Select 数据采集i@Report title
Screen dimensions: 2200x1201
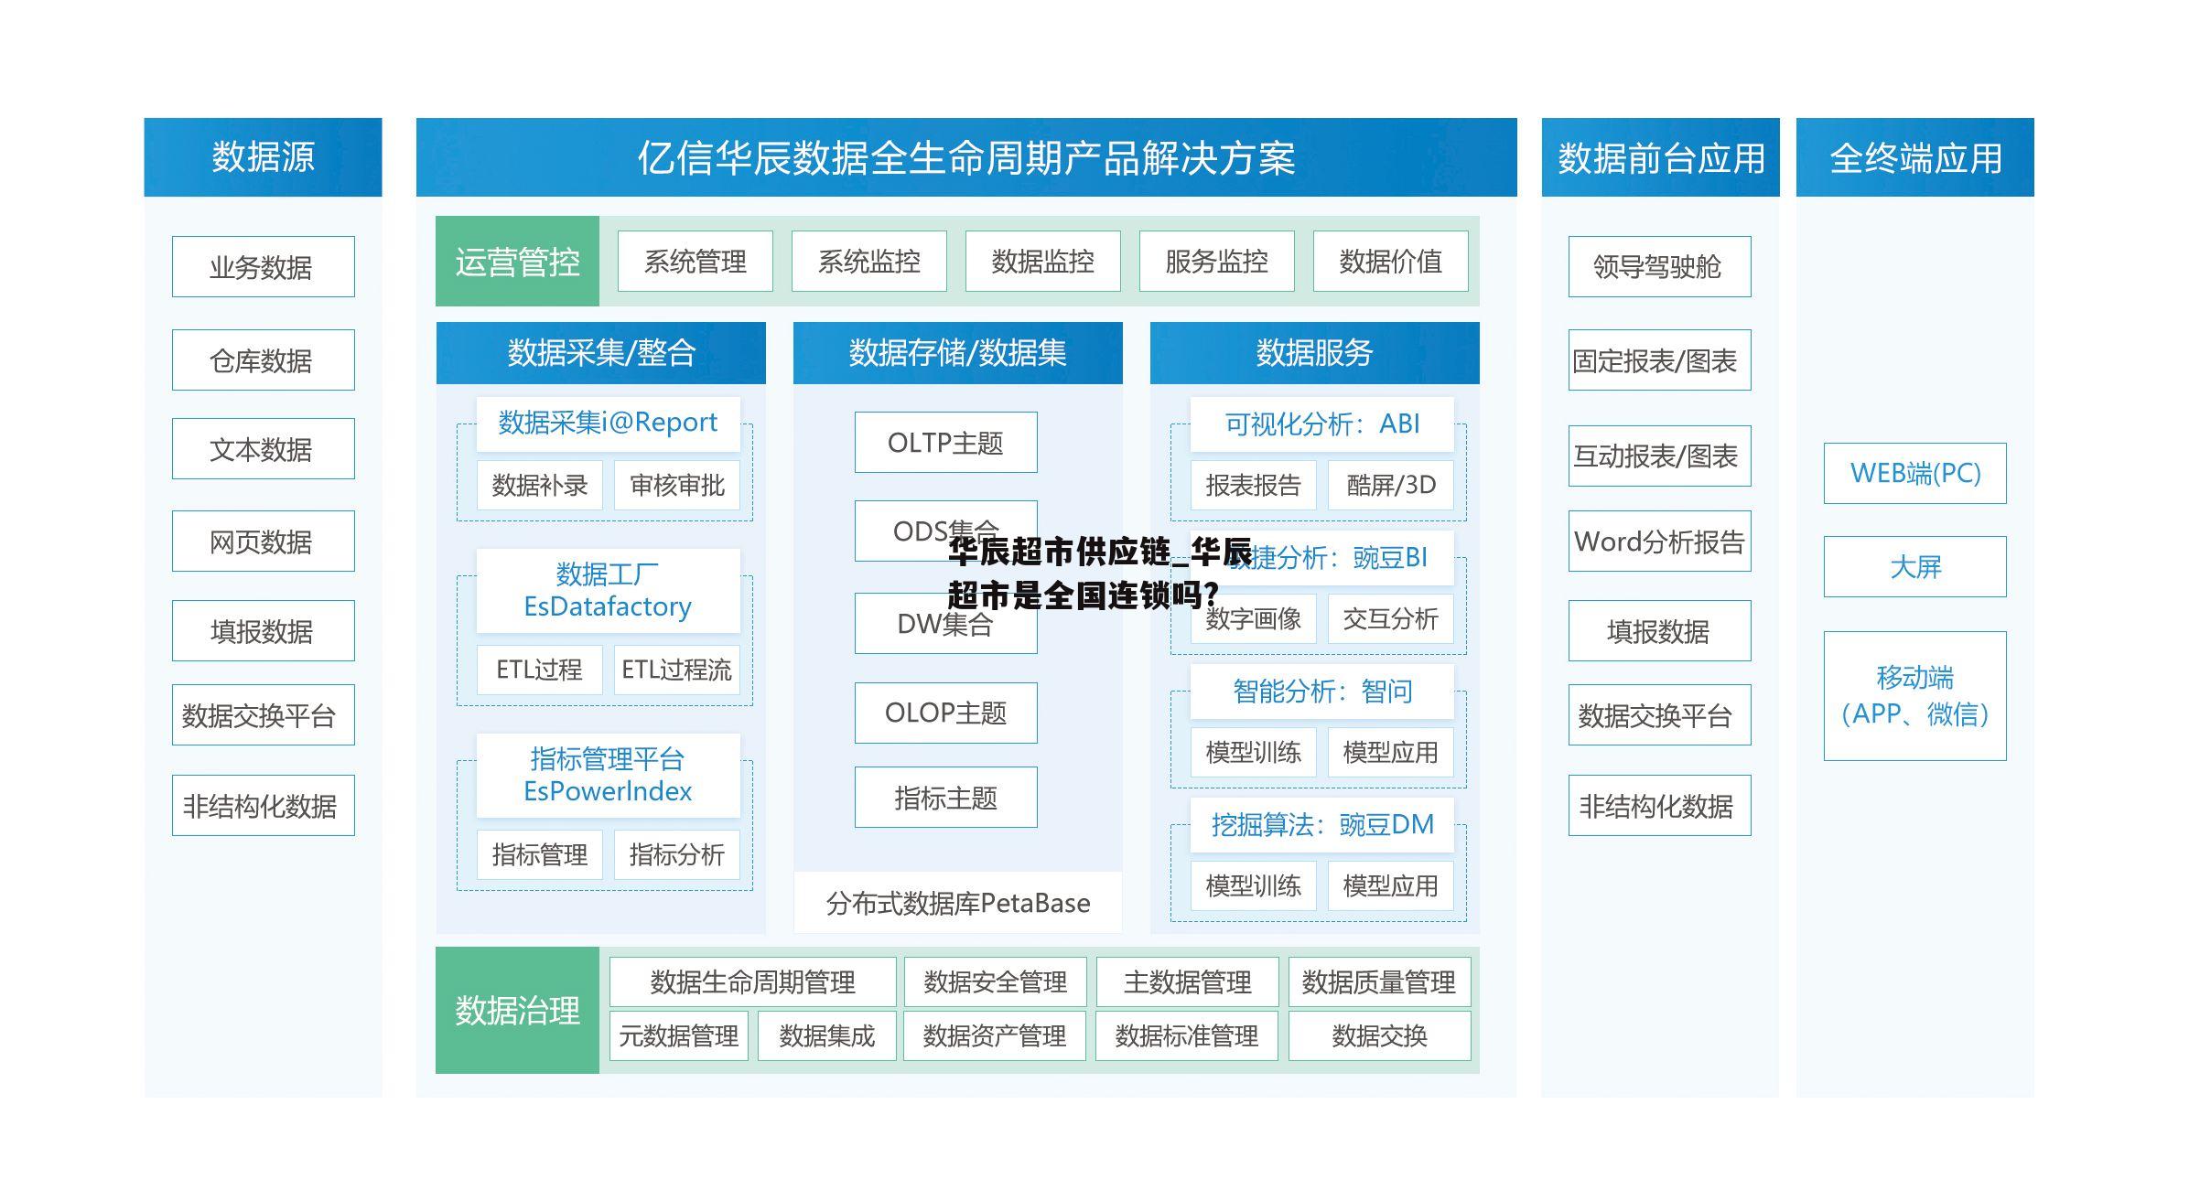pyautogui.click(x=609, y=423)
